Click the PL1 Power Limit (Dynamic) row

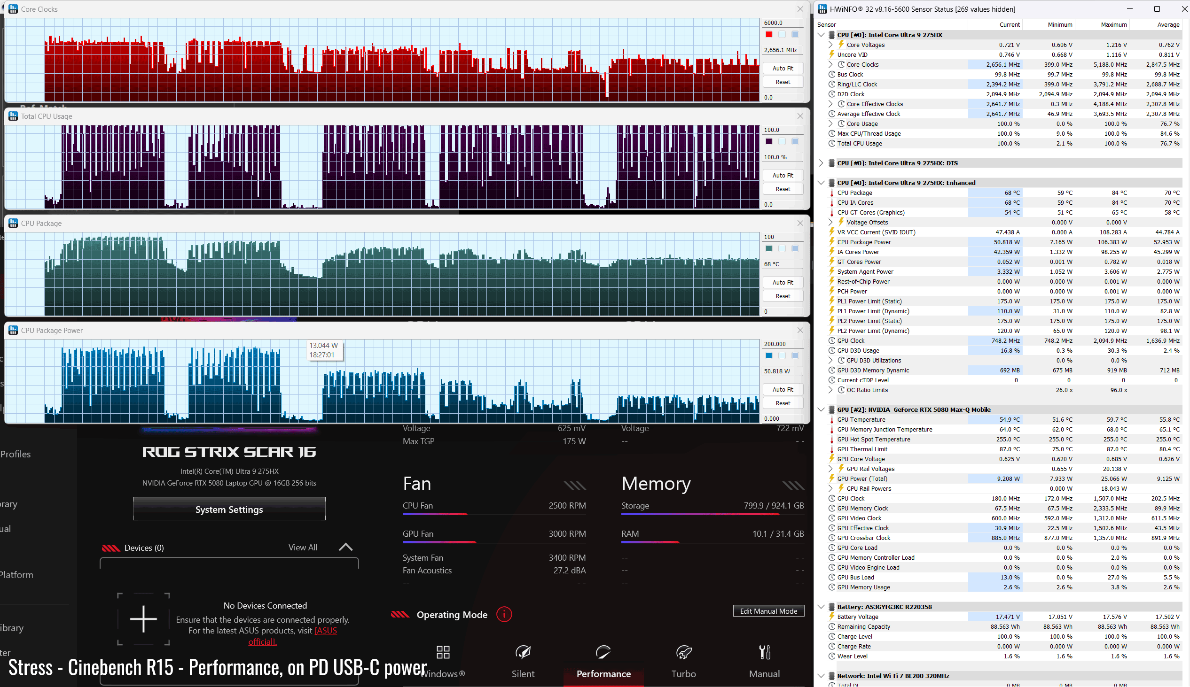tap(1005, 311)
